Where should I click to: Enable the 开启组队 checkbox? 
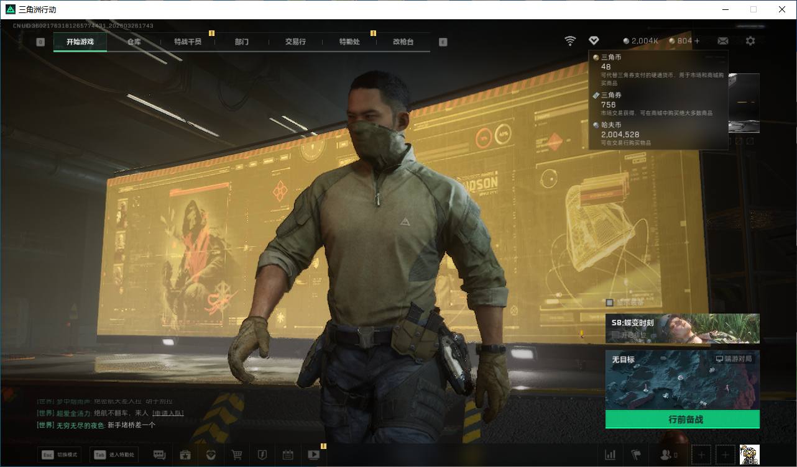tap(615, 335)
